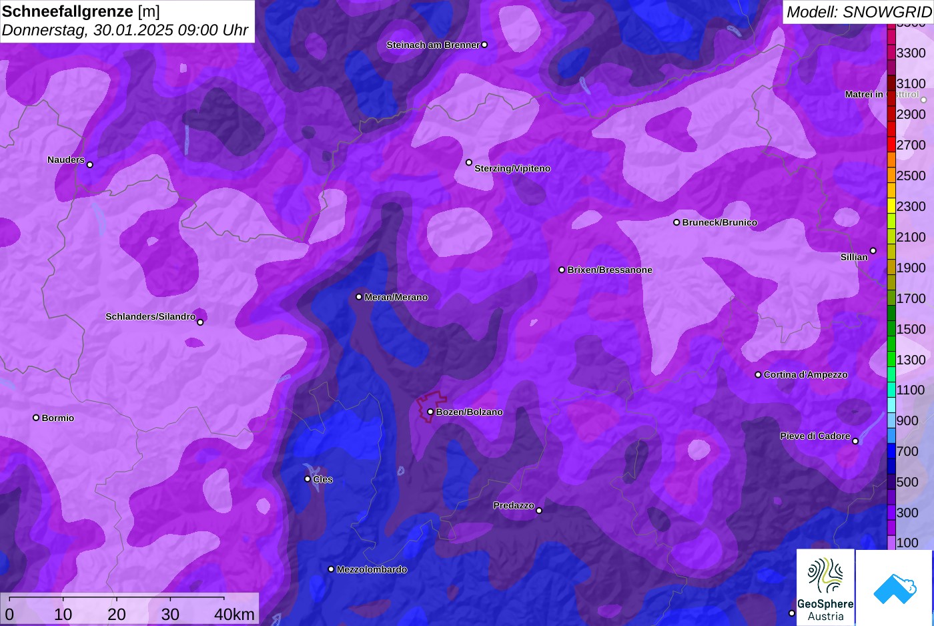Click the Brixen/Bressanone label text
The image size is (934, 626).
click(610, 270)
